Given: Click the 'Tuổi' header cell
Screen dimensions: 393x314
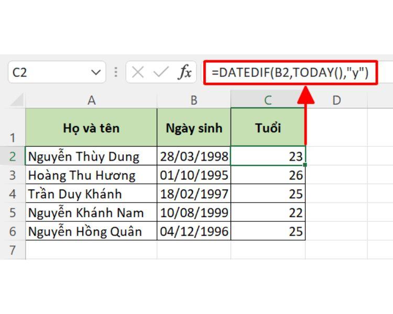Looking at the screenshot, I should [x=268, y=128].
